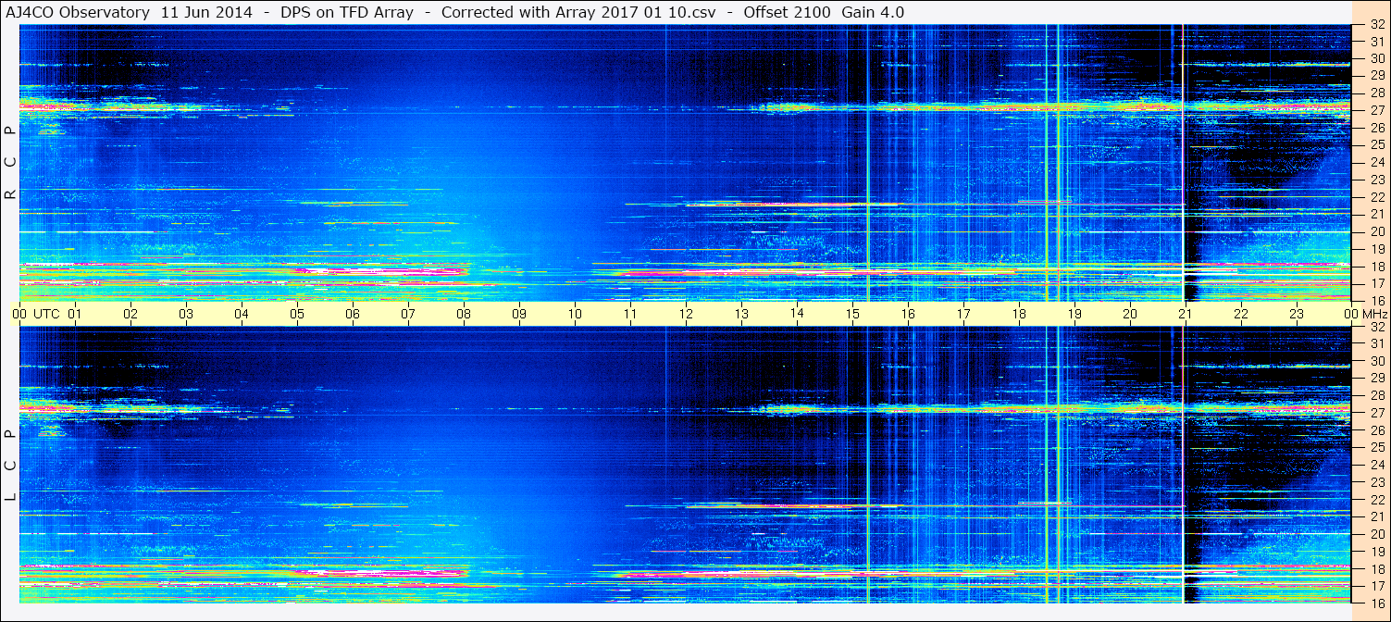Click the 23 UTC time label
The height and width of the screenshot is (622, 1391).
(1297, 314)
